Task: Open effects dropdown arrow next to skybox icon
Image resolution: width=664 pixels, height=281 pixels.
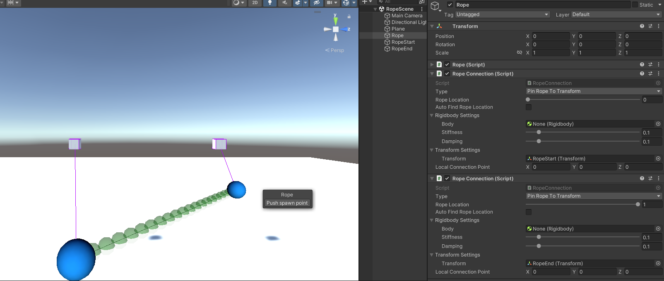Action: tap(306, 3)
